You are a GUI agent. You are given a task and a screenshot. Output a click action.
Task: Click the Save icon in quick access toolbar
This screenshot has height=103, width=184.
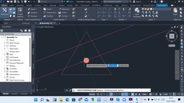[15, 1]
